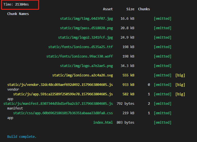Click 'app' chunk name below app.css row
The width and height of the screenshot is (197, 142).
pyautogui.click(x=10, y=118)
